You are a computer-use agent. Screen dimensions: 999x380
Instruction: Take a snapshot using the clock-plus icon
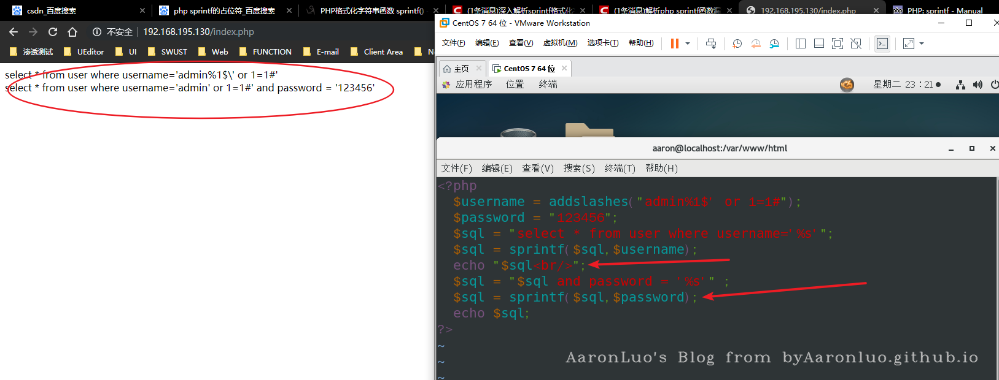click(x=737, y=44)
